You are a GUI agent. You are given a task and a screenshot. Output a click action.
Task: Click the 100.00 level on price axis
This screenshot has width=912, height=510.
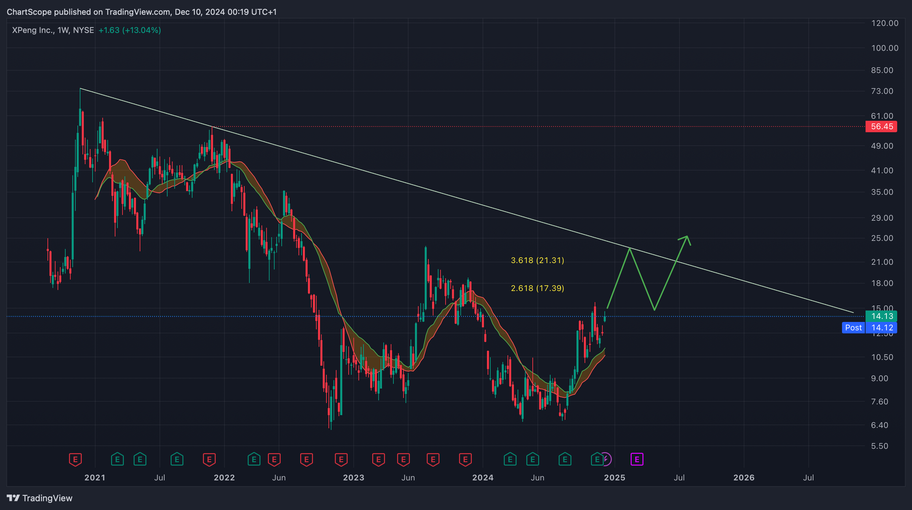(x=884, y=48)
